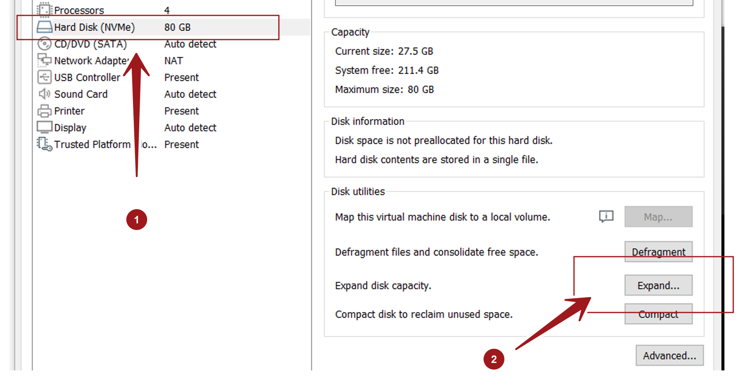Viewport: 737px width, 385px height.
Task: Click the USB Controller icon
Action: 44,77
